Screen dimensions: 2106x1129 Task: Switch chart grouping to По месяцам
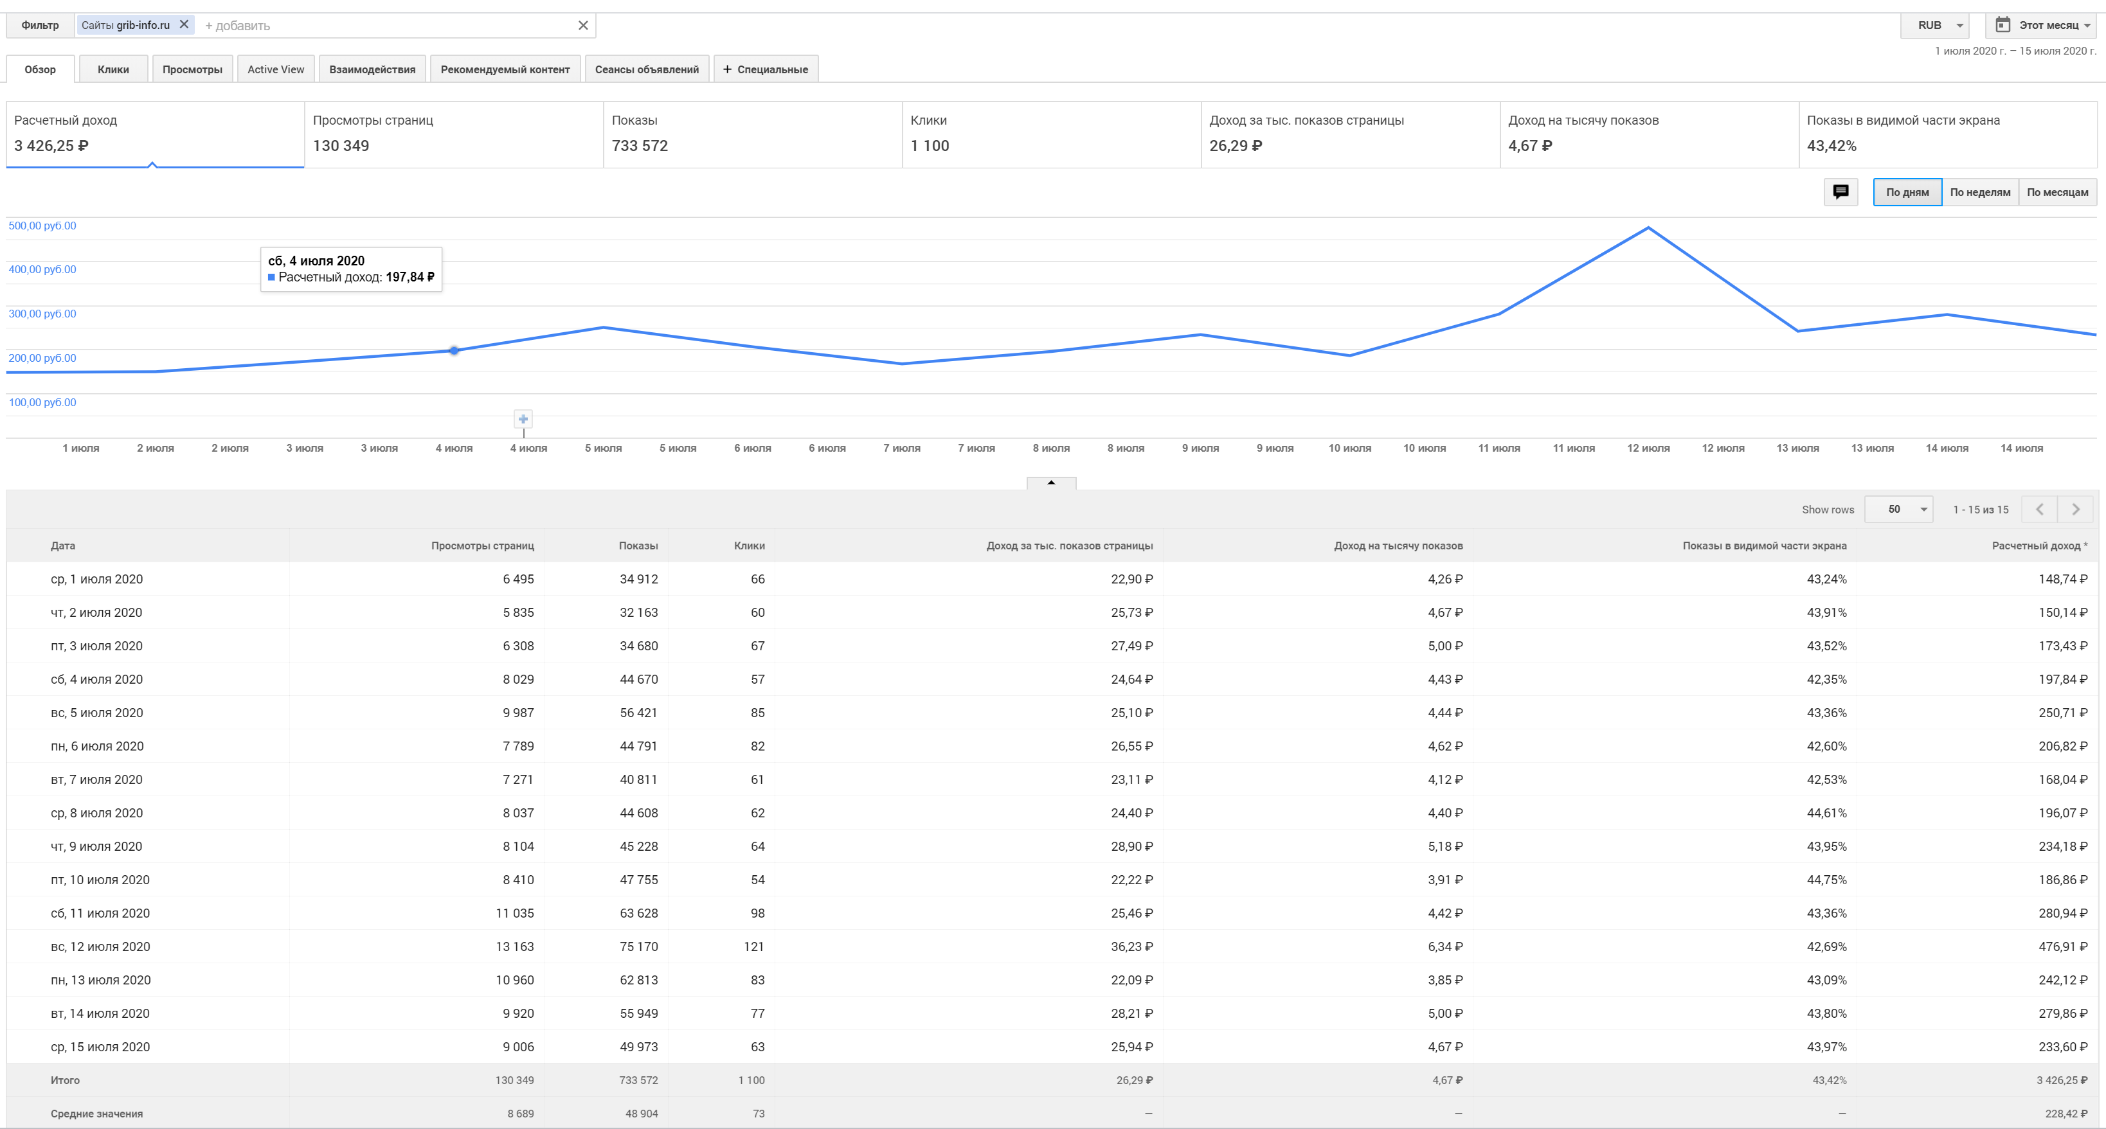click(2057, 192)
